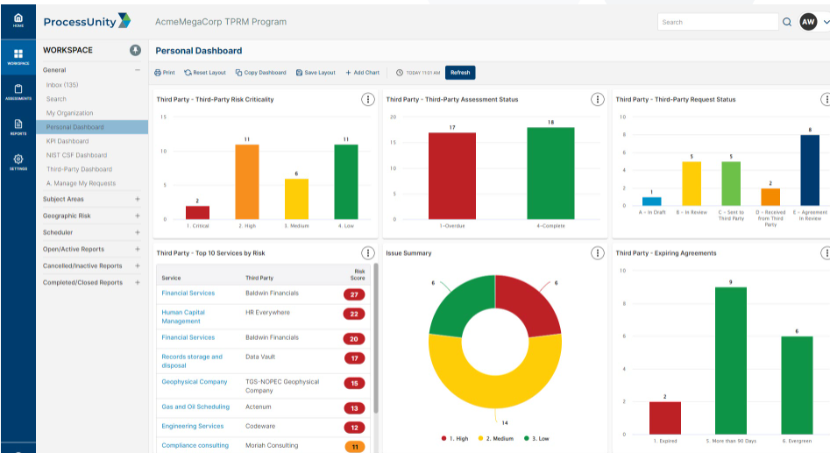Click the Refresh button
The height and width of the screenshot is (453, 830).
click(460, 73)
